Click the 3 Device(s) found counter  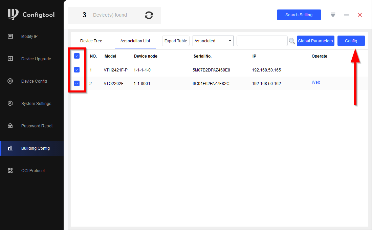coord(105,15)
